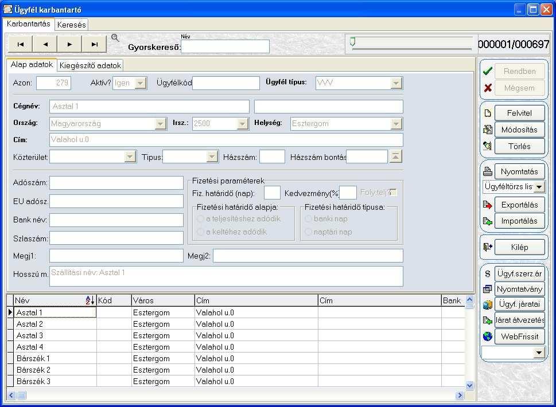Click the Felvitel button

[x=519, y=113]
